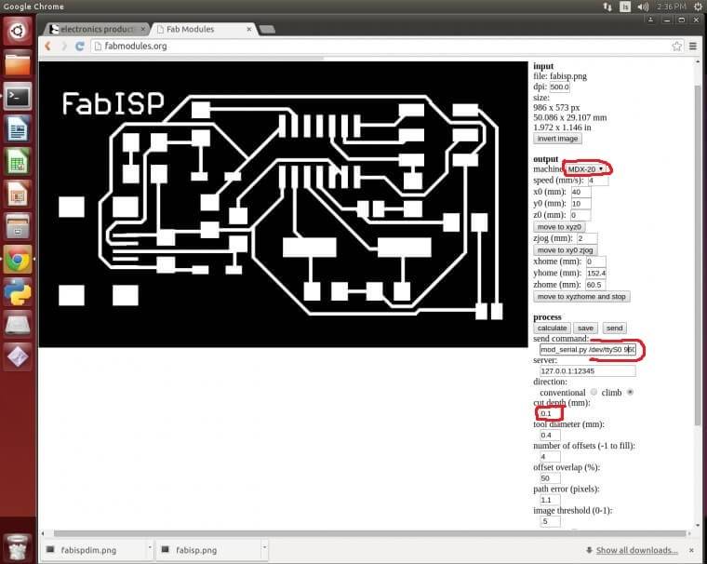Click the yhome (mm) field
Screen dimensions: 707x564
pos(595,273)
